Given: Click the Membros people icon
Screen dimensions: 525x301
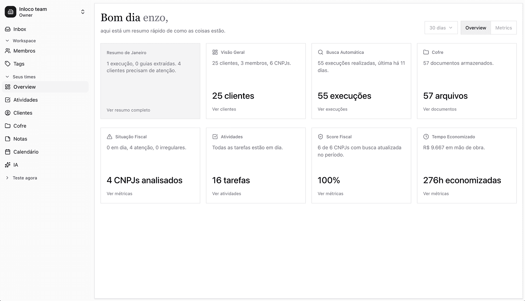Looking at the screenshot, I should [x=8, y=51].
